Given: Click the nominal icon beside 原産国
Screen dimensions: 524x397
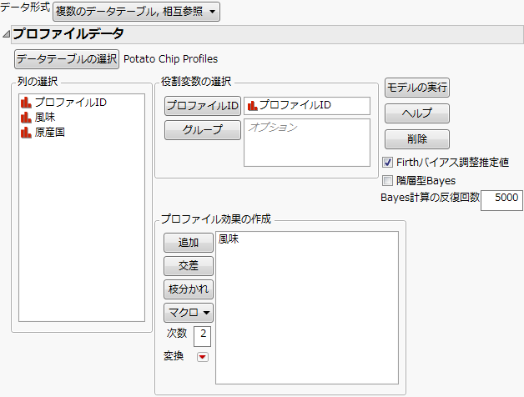Looking at the screenshot, I should pos(26,133).
